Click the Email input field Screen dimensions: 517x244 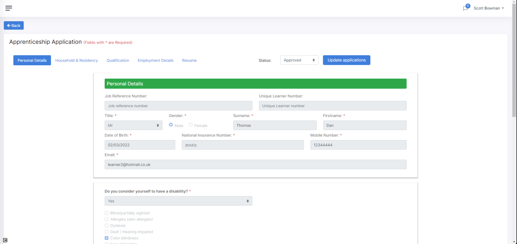(x=255, y=164)
